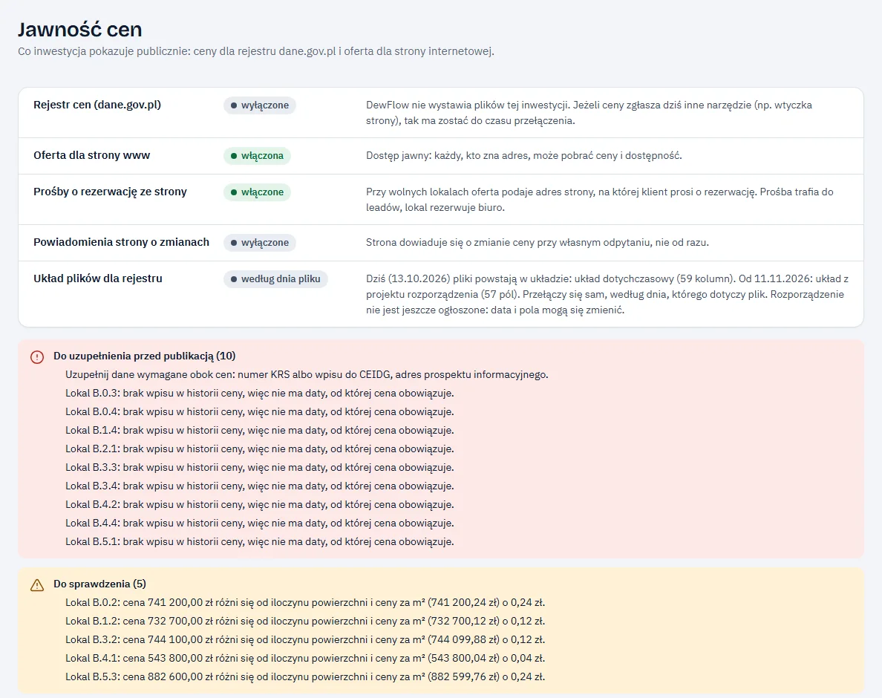Click the 'Jawność cen' page title
Image resolution: width=882 pixels, height=698 pixels.
pyautogui.click(x=80, y=29)
